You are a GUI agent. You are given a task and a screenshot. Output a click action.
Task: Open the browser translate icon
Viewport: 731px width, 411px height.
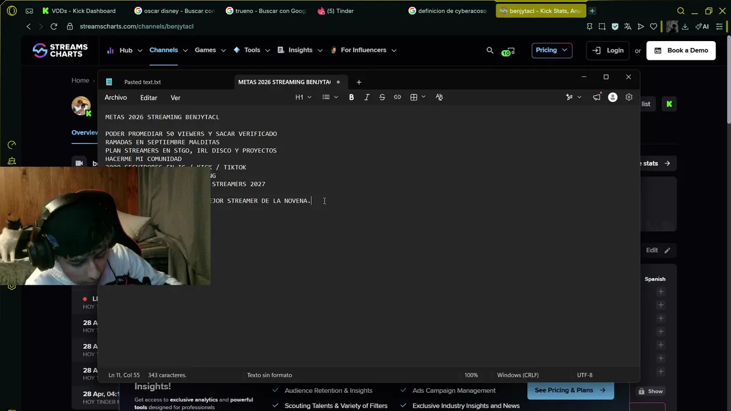[628, 26]
